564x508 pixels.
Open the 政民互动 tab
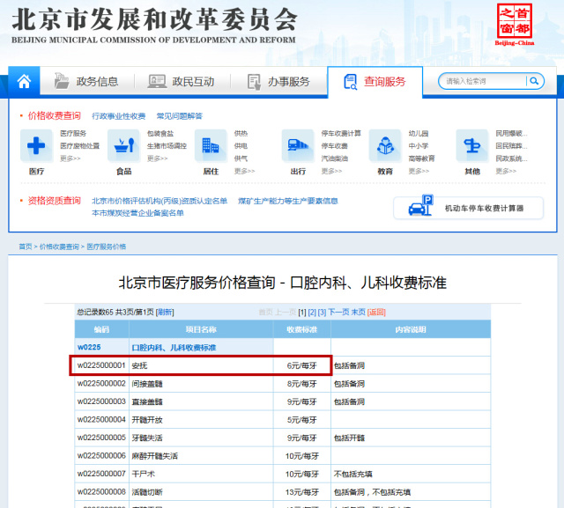[193, 82]
